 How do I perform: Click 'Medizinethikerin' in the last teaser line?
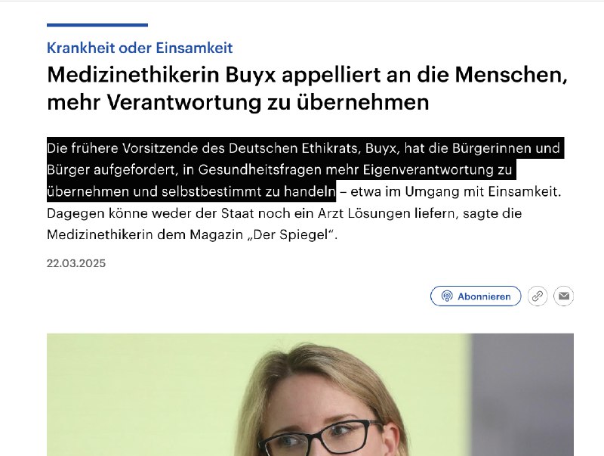[100, 234]
